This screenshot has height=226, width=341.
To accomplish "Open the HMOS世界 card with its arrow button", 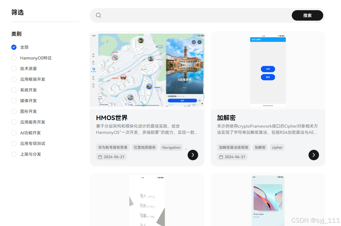I will coord(193,155).
